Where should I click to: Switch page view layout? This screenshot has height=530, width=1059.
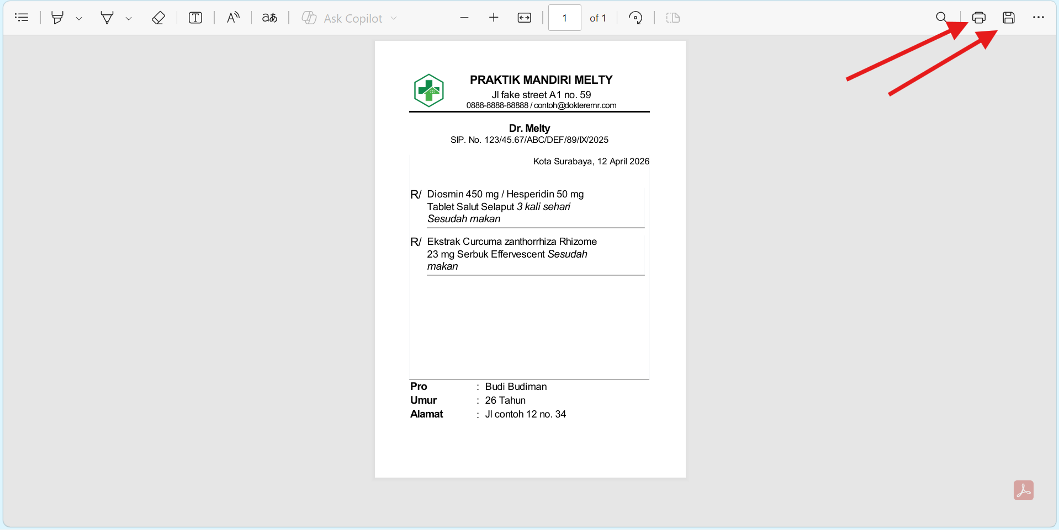point(673,18)
